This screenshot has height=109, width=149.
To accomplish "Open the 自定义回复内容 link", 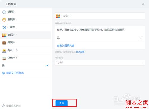I will (x=66, y=46).
